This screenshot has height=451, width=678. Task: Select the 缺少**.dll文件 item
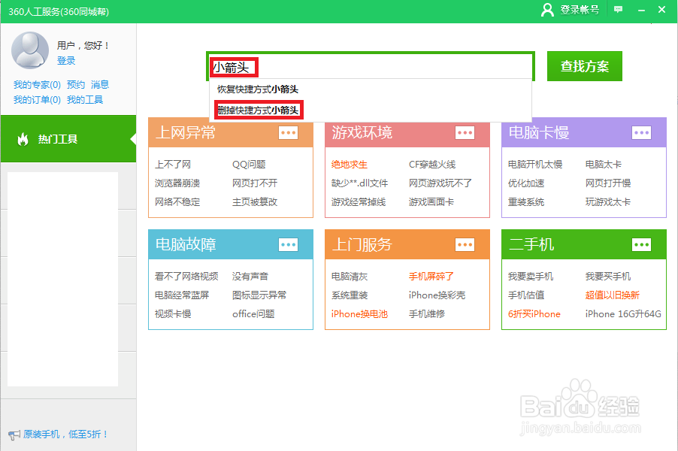tap(360, 183)
